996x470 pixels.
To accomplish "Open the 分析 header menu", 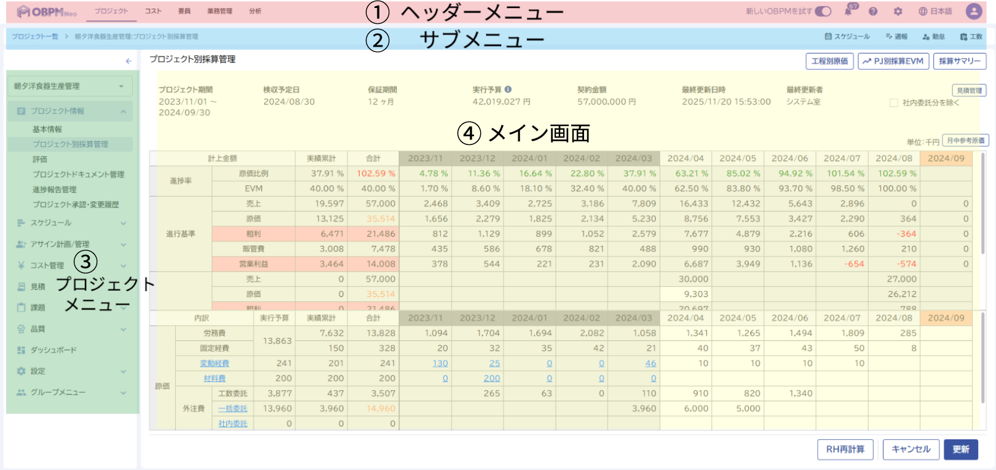I will (x=255, y=11).
